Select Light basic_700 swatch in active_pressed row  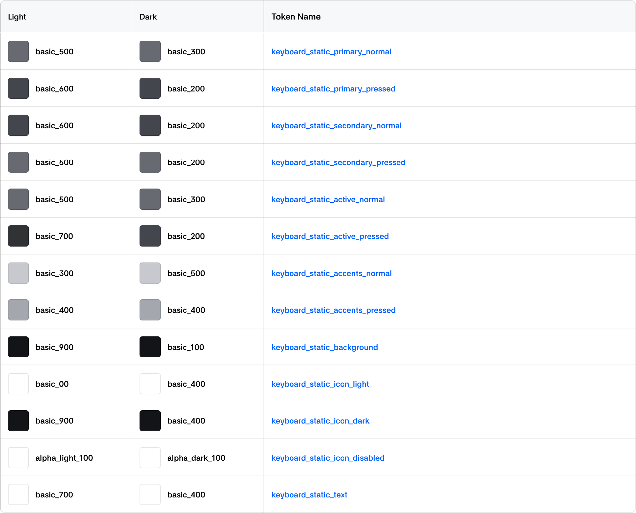pos(19,236)
